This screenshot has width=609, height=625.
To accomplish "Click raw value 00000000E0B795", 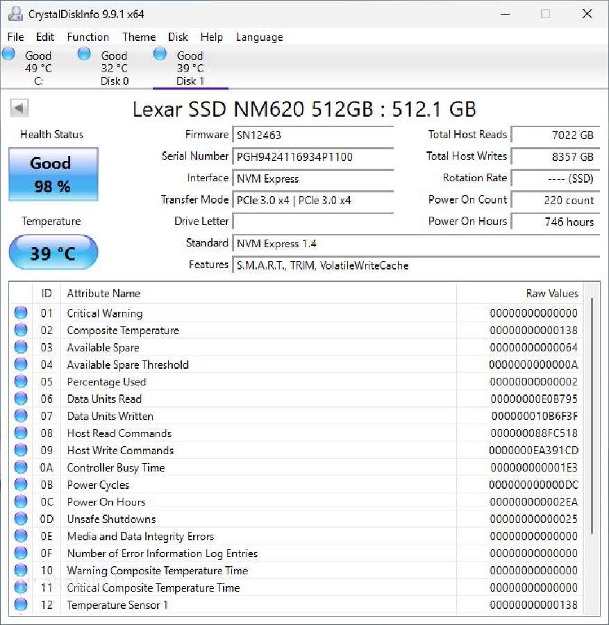I will click(x=534, y=399).
